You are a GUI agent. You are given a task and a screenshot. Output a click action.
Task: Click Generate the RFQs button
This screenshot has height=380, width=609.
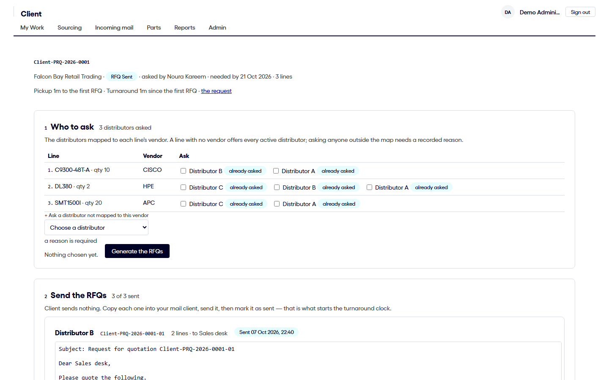(x=137, y=251)
